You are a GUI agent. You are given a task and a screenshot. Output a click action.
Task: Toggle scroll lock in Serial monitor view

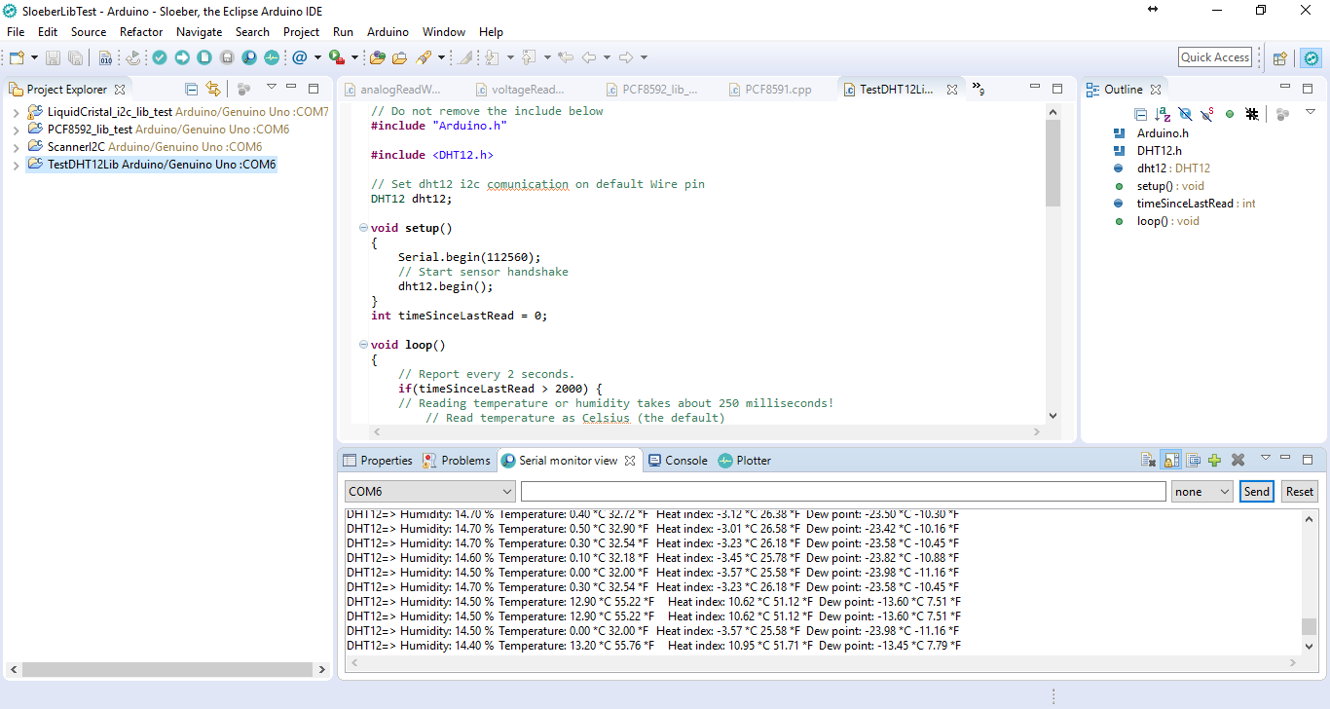click(1171, 460)
